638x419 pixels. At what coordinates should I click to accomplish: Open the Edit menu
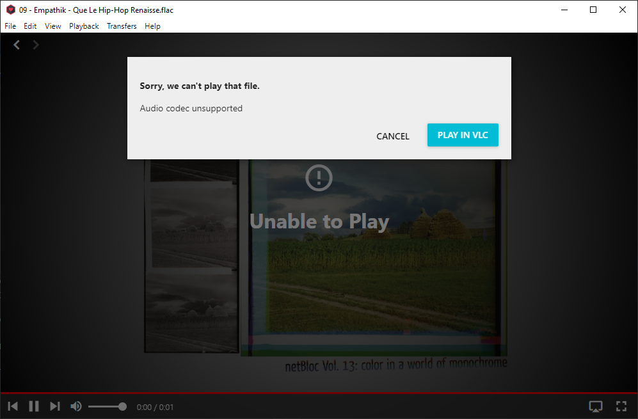[30, 26]
